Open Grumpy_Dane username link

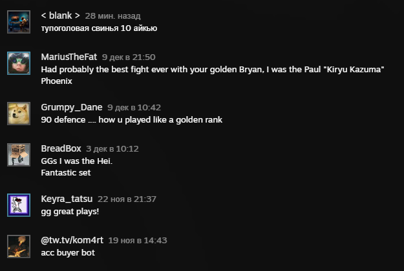click(71, 107)
